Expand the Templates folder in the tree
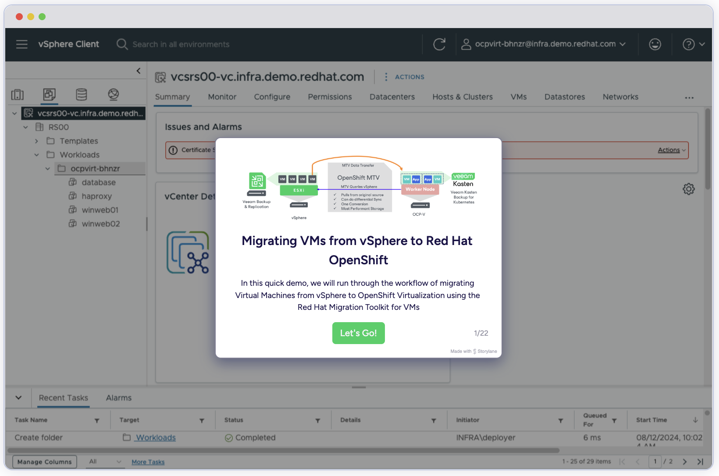 tap(37, 141)
